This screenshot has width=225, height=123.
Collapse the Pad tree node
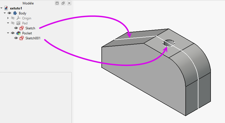8,23
